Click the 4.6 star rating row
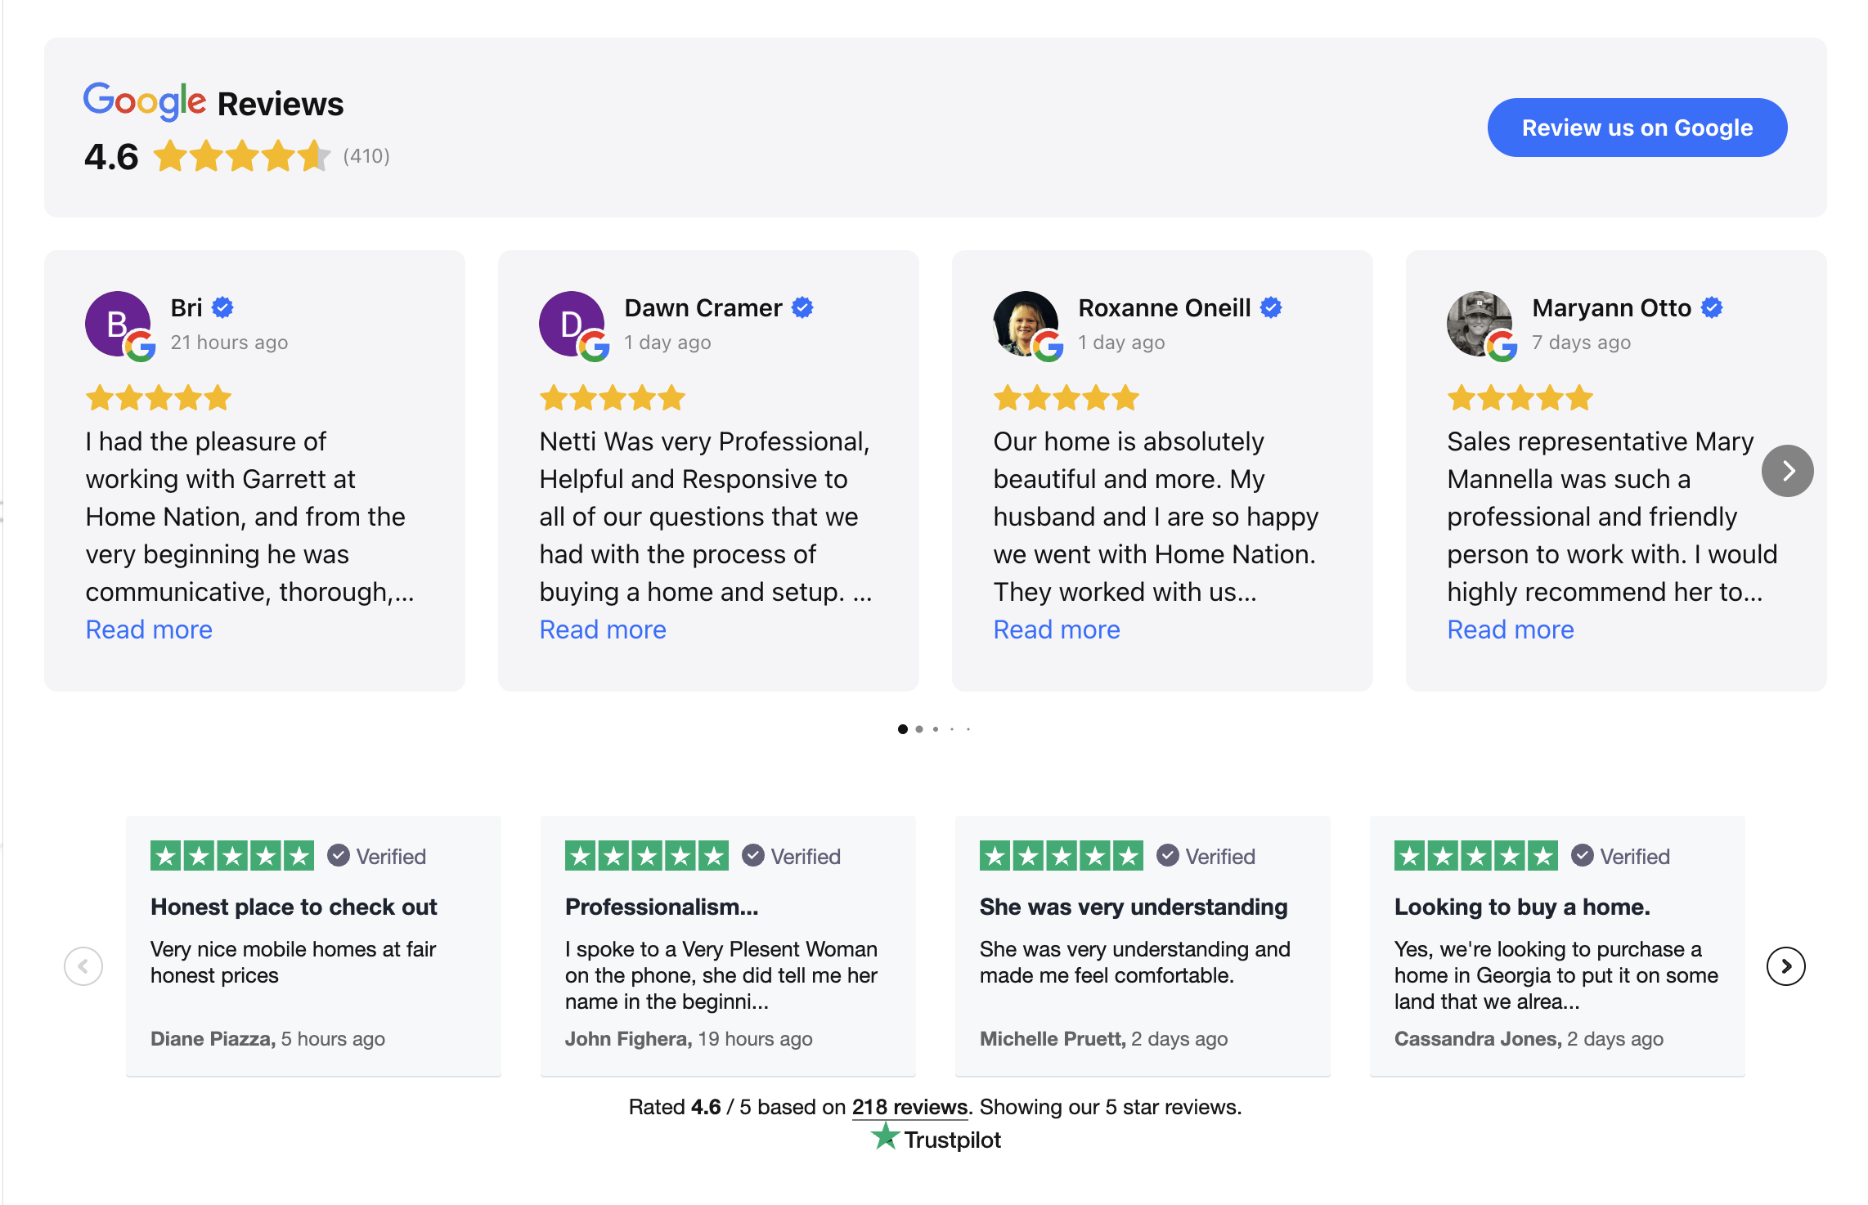Viewport: 1868px width, 1205px height. pyautogui.click(x=236, y=157)
